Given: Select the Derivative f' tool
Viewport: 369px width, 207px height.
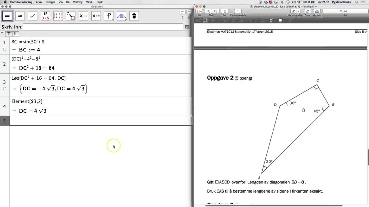Looking at the screenshot, I should click(109, 16).
